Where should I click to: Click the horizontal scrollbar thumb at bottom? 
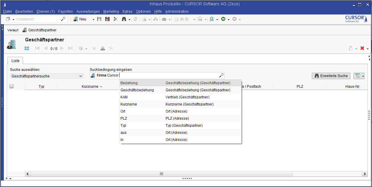(161, 174)
